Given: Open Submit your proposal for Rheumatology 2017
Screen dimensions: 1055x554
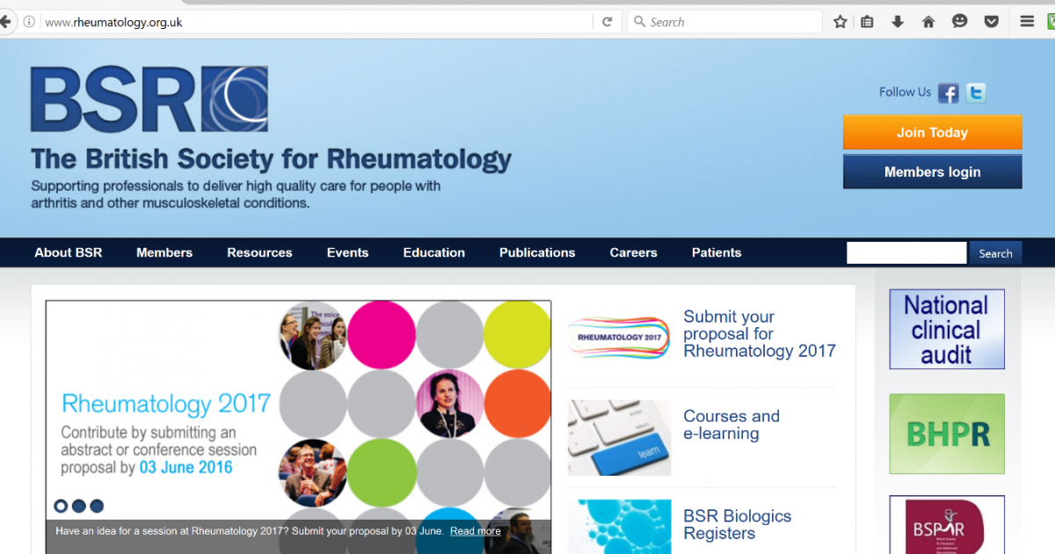Looking at the screenshot, I should 760,334.
